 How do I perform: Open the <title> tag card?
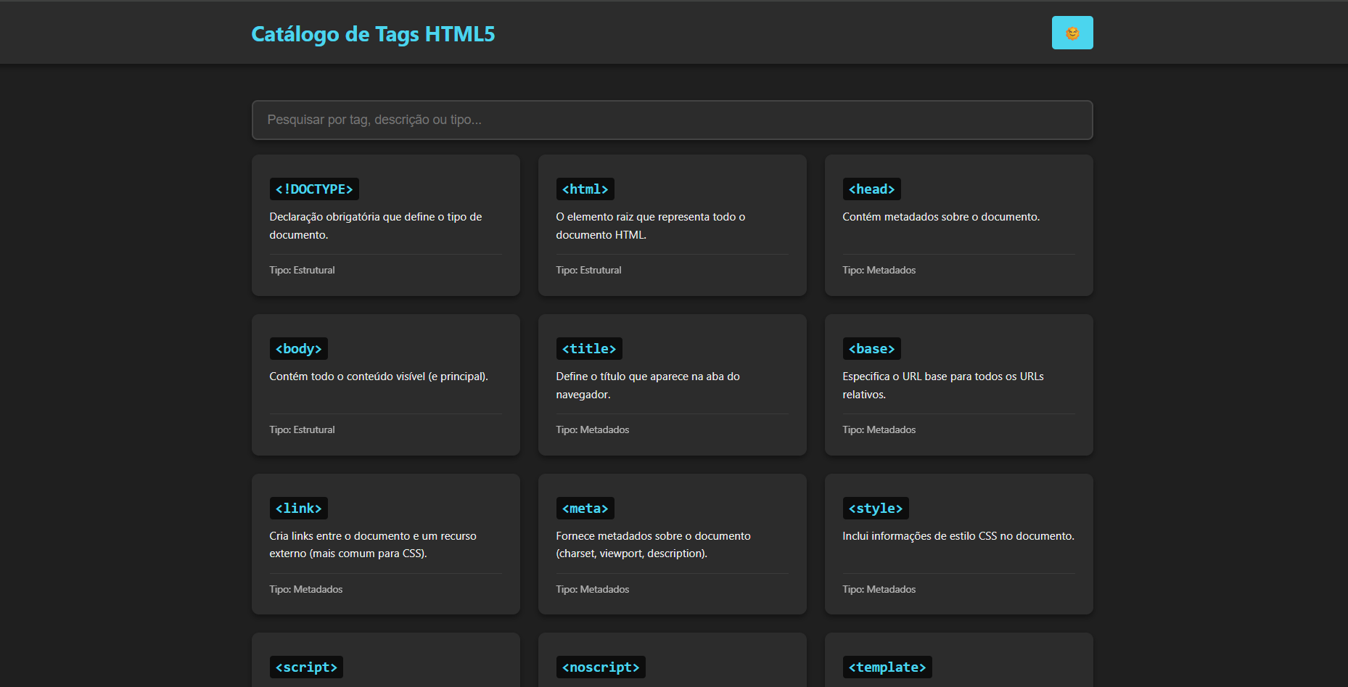click(x=588, y=348)
